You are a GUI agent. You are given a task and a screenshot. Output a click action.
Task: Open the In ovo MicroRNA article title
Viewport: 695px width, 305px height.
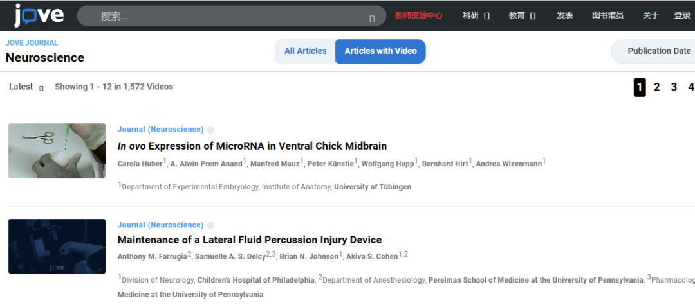252,146
